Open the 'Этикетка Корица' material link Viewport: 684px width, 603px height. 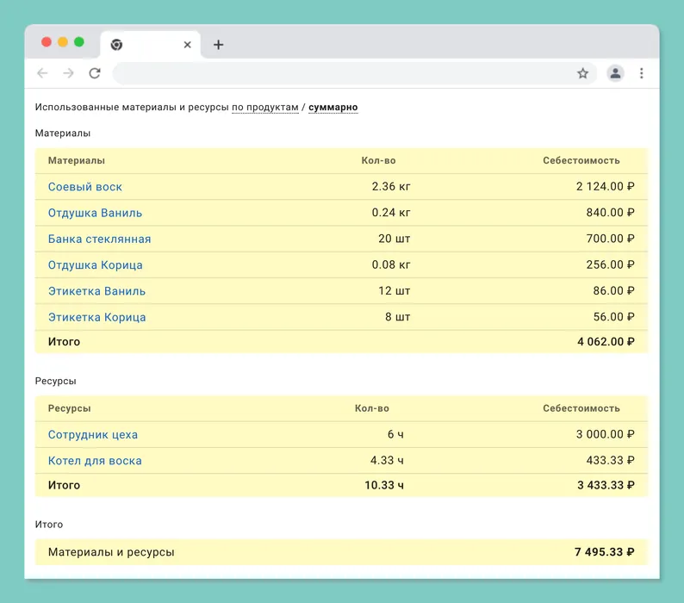click(x=96, y=317)
